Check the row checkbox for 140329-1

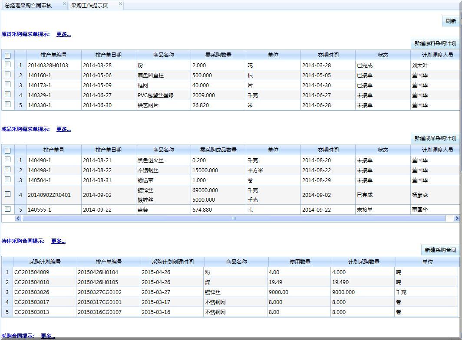coord(7,95)
